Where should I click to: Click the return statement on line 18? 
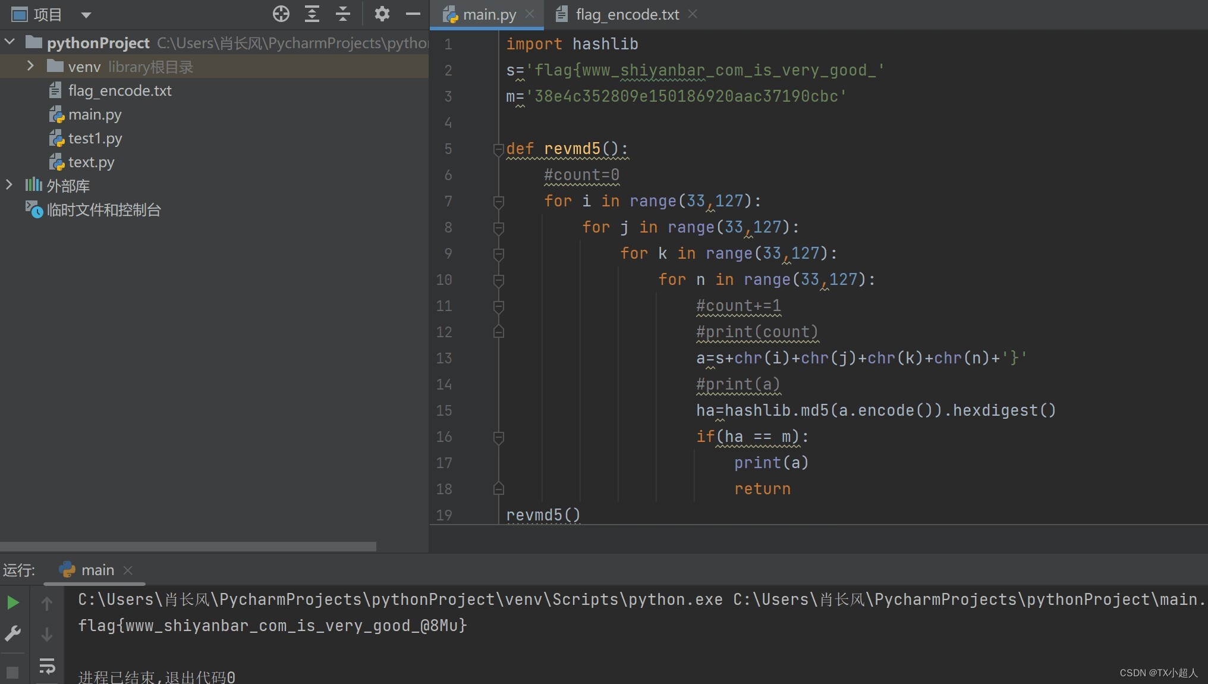(x=762, y=489)
